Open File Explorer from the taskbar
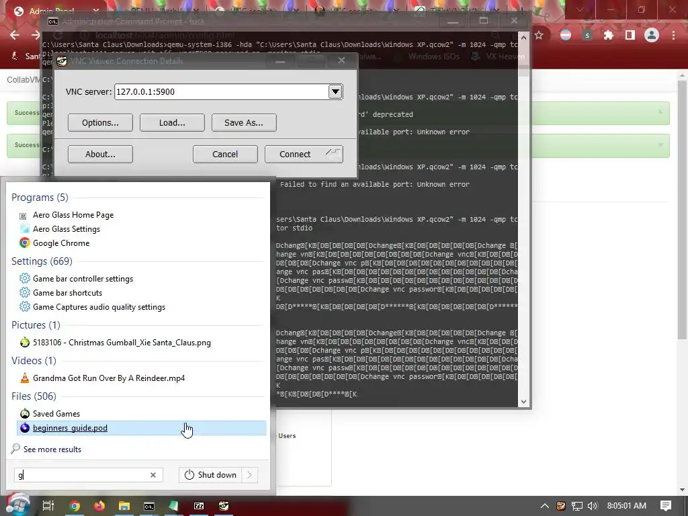Screen dimensions: 688x516 pyautogui.click(x=124, y=506)
